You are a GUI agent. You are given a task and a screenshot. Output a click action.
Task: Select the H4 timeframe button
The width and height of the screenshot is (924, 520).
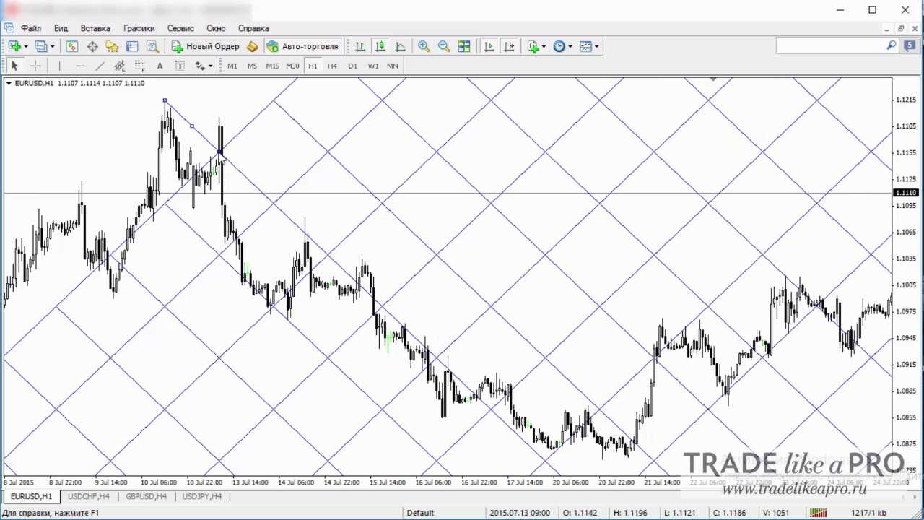click(x=332, y=66)
